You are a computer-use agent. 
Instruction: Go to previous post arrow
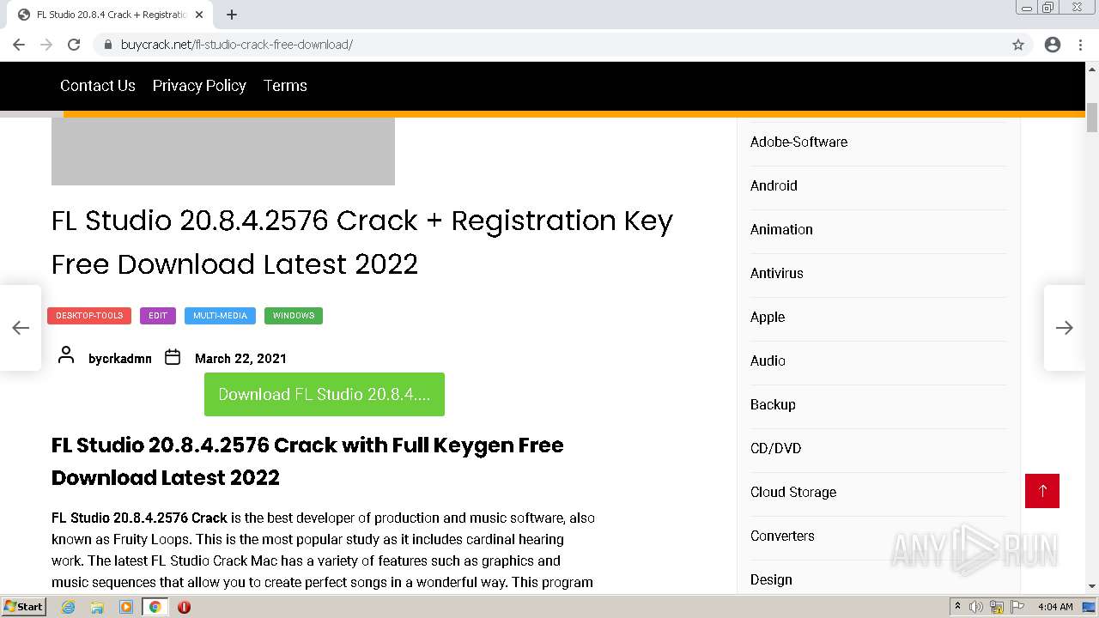pos(21,328)
